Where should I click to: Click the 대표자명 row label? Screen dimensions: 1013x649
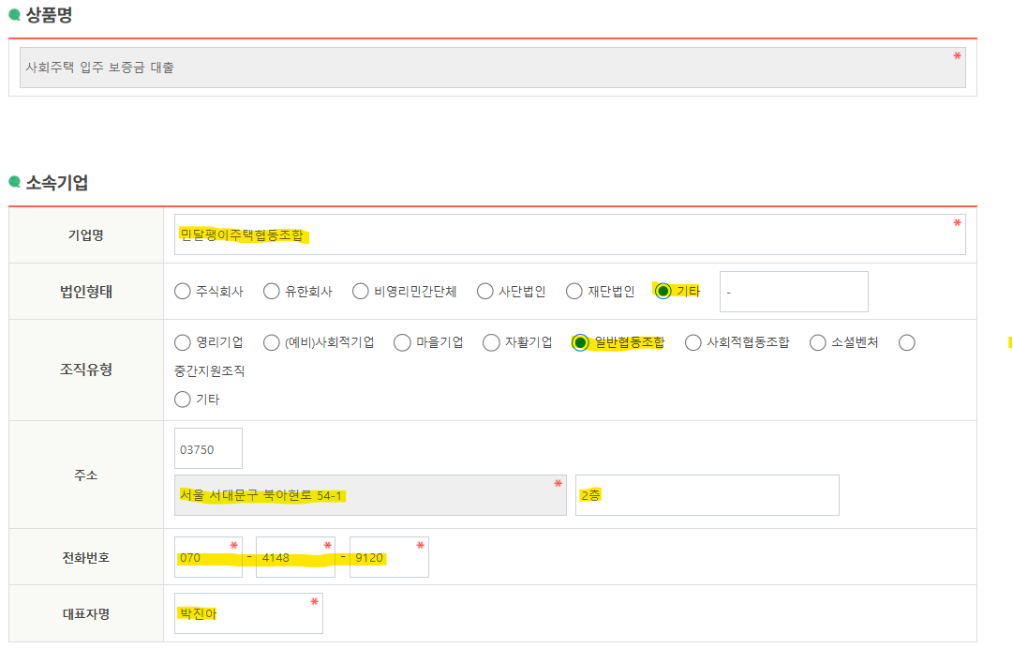point(86,614)
